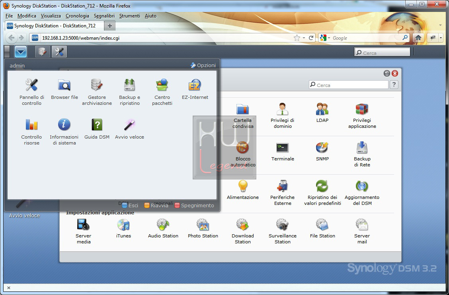Reload the page in Firefox

tap(311, 38)
